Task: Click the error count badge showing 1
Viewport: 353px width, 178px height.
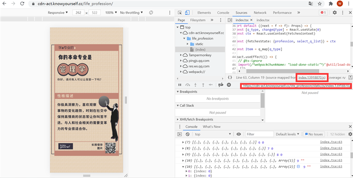Action: (323, 12)
